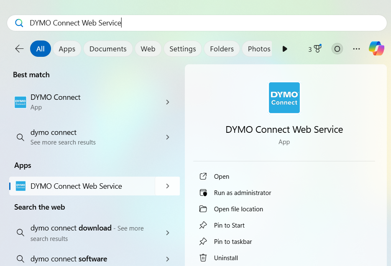Click Open in the details pane

(x=222, y=176)
